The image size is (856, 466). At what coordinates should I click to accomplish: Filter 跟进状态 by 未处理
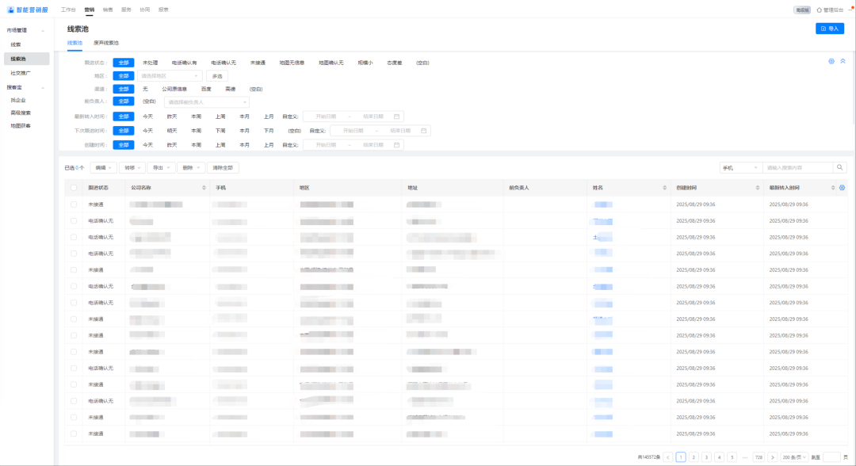[x=150, y=63]
